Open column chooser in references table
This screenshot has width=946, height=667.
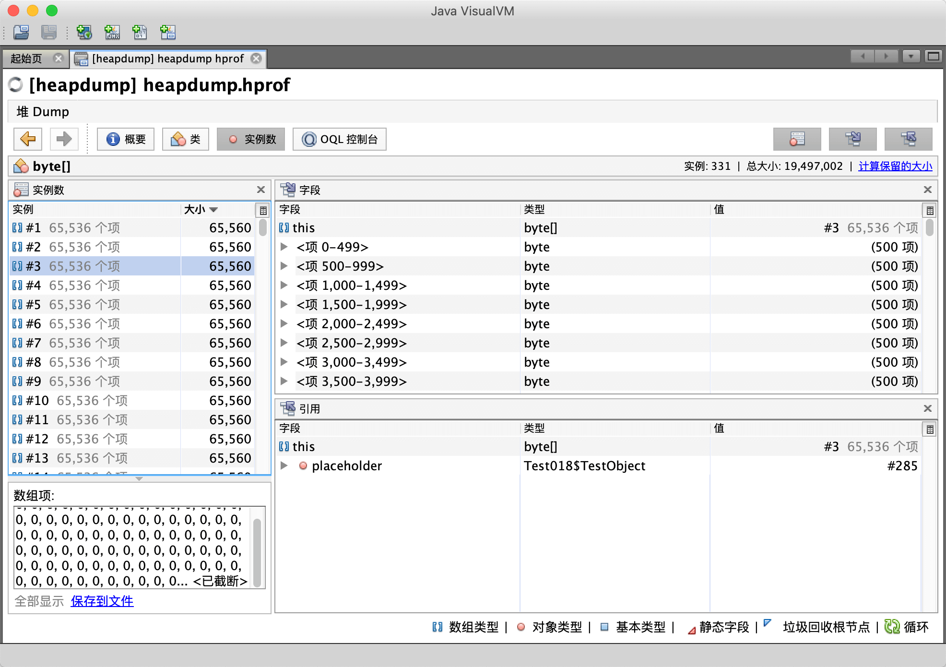[930, 429]
